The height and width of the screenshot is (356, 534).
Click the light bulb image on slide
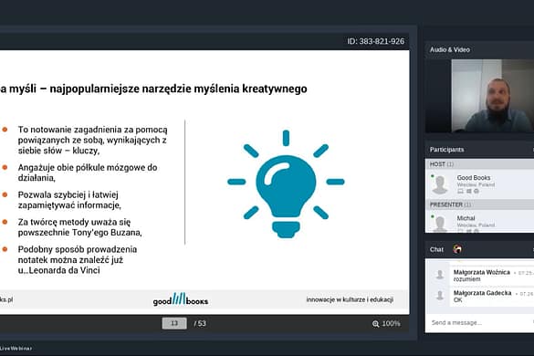click(286, 184)
